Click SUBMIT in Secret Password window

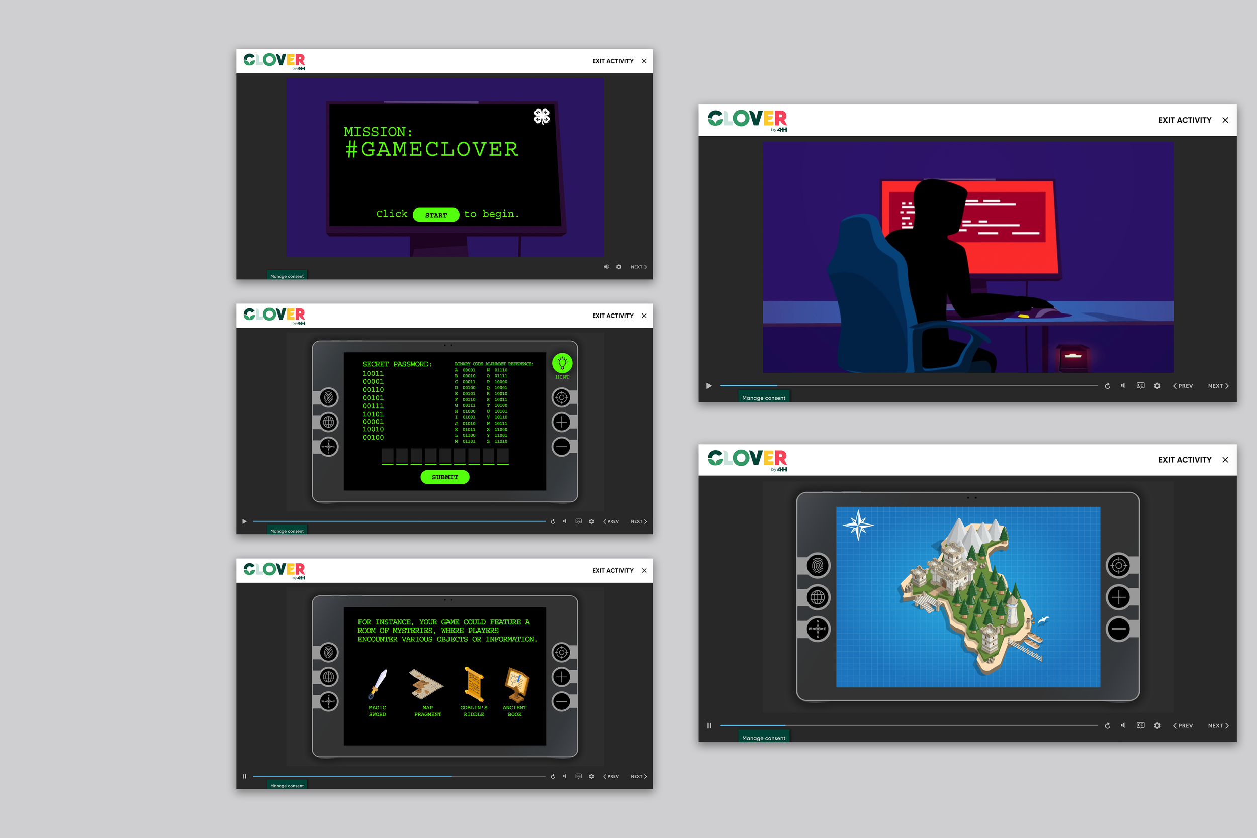(x=444, y=477)
